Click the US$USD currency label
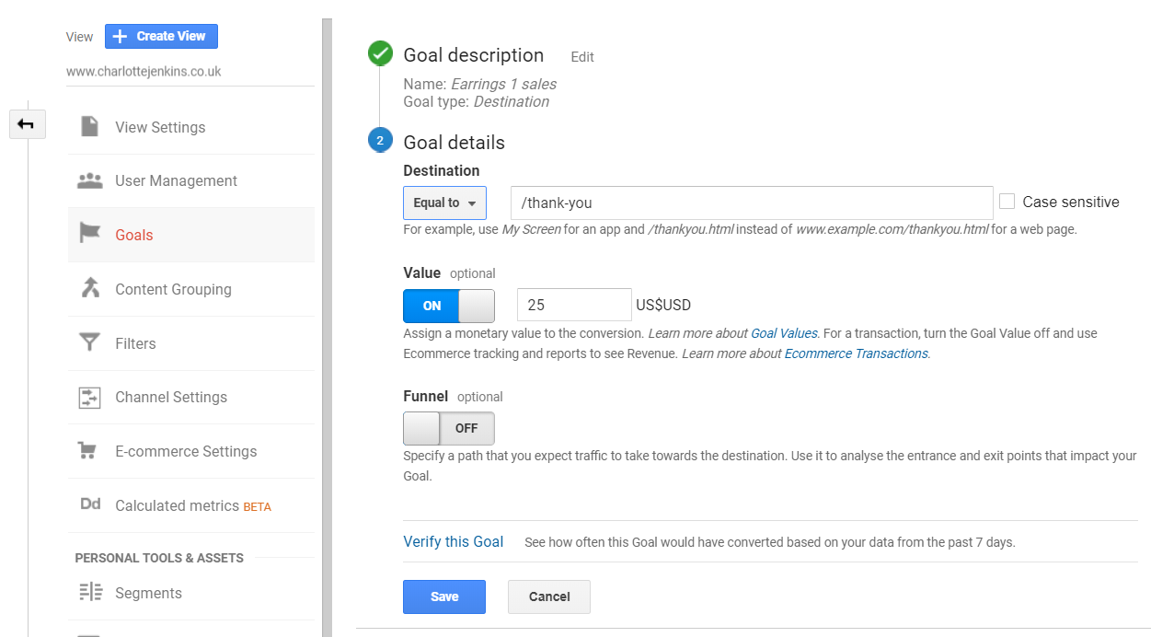The width and height of the screenshot is (1151, 637). pyautogui.click(x=663, y=305)
